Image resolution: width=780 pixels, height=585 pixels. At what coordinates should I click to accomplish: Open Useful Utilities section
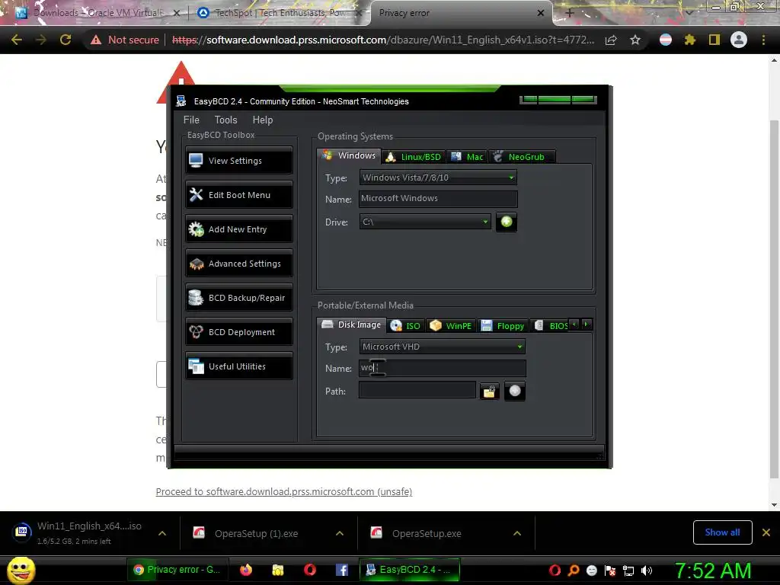pyautogui.click(x=238, y=366)
